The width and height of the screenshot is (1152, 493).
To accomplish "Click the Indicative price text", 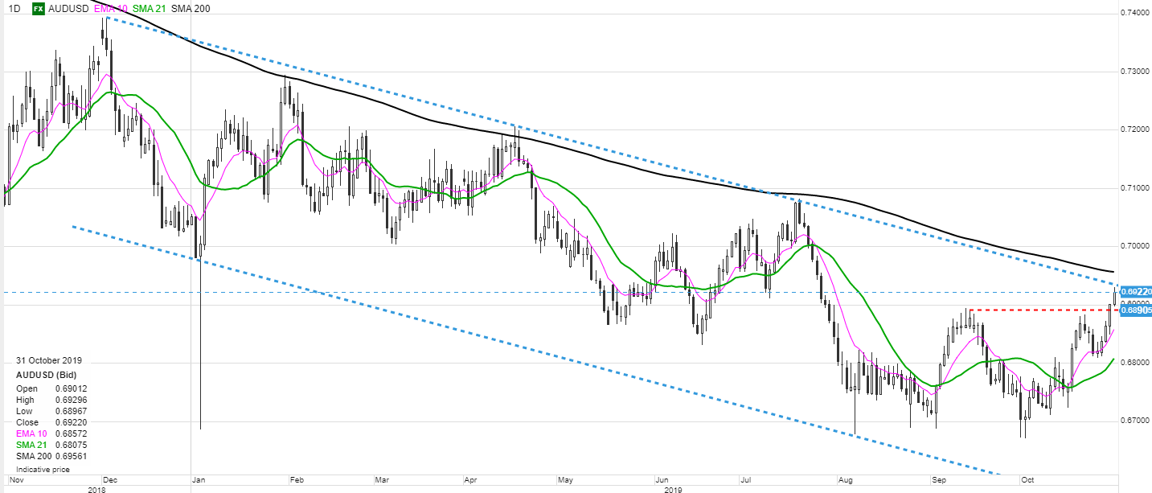I will point(43,468).
